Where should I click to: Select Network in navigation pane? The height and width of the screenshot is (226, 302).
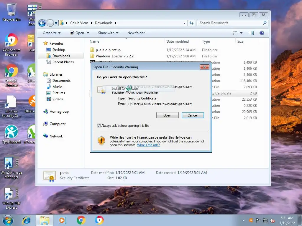[56, 136]
